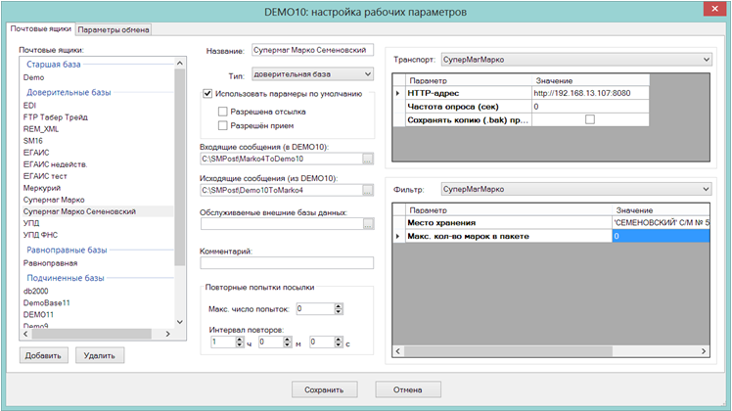
Task: Click the Комментарий input field
Action: 287,263
